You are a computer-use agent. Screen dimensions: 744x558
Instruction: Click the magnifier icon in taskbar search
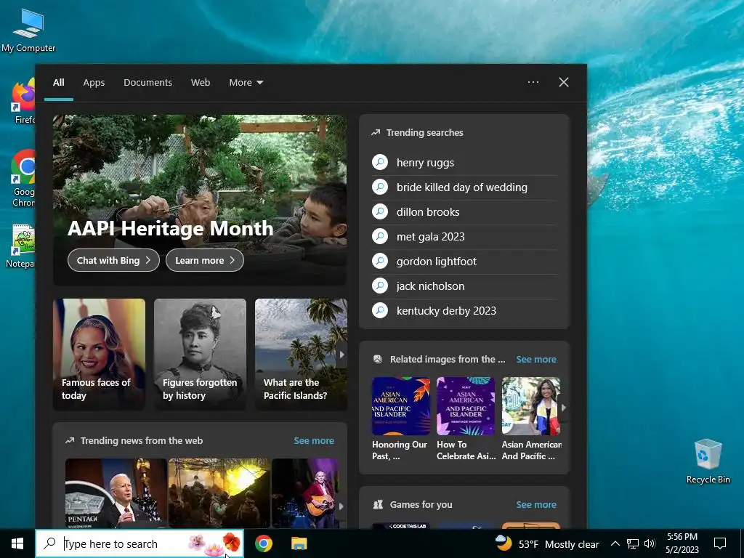[49, 543]
